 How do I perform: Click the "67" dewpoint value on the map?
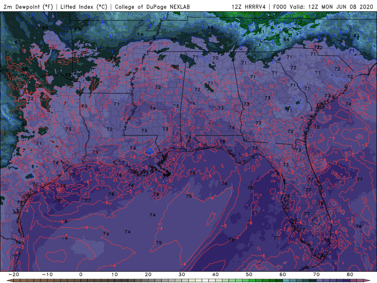[x=18, y=42]
